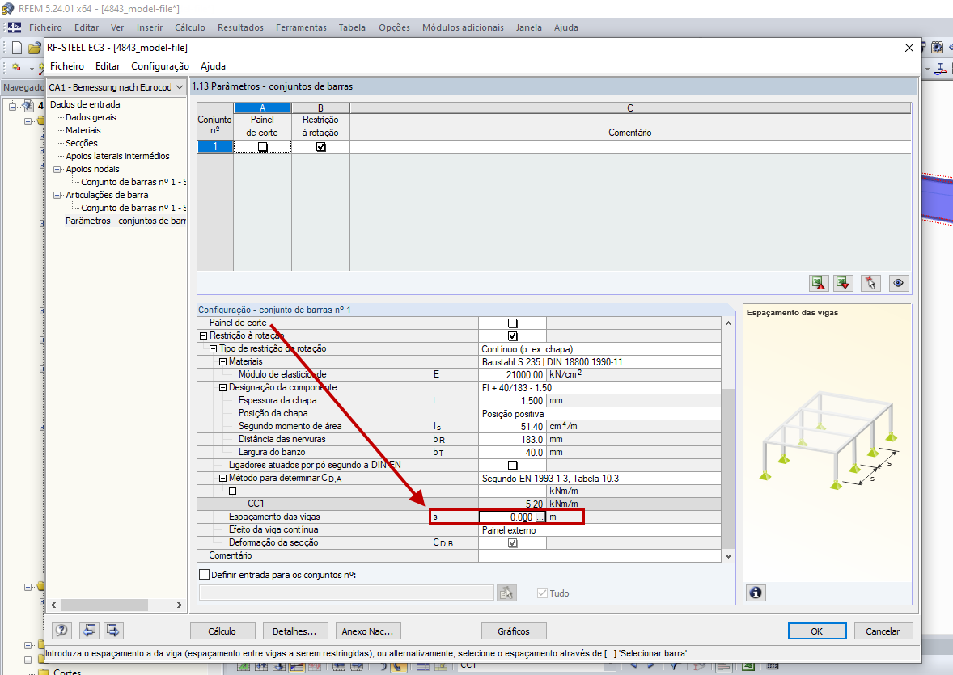Enable Ligadores atuados por pó checkbox
Image resolution: width=953 pixels, height=675 pixels.
[512, 466]
